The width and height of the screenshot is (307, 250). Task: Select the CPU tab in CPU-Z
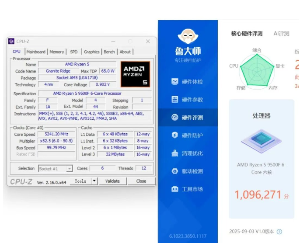(17, 52)
